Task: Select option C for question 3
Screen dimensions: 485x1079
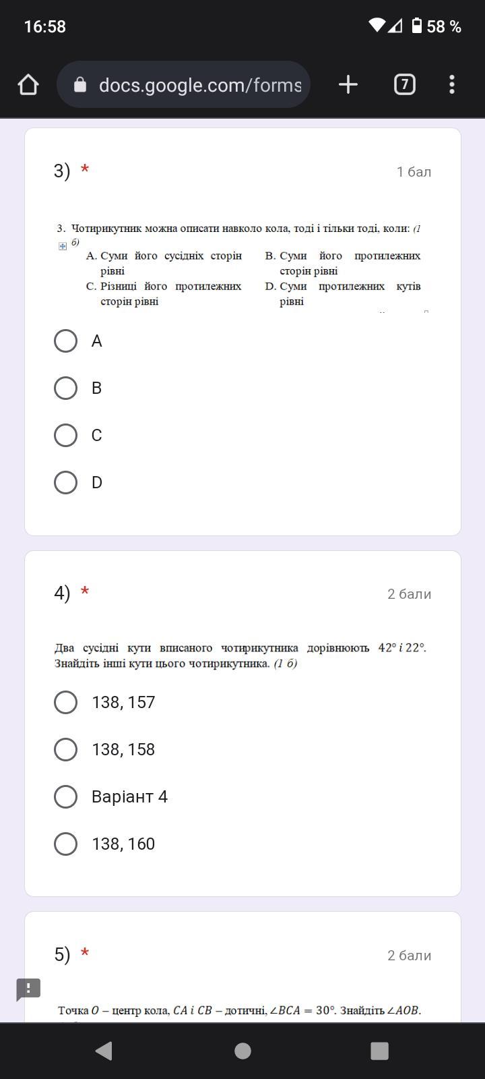Action: click(65, 436)
